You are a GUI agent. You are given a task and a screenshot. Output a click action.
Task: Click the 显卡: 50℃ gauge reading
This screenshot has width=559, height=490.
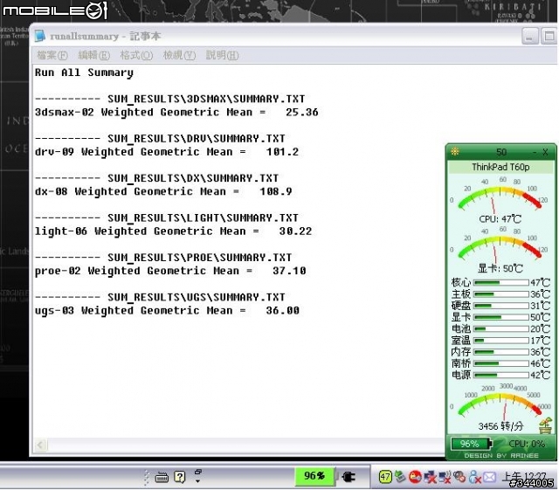click(500, 268)
